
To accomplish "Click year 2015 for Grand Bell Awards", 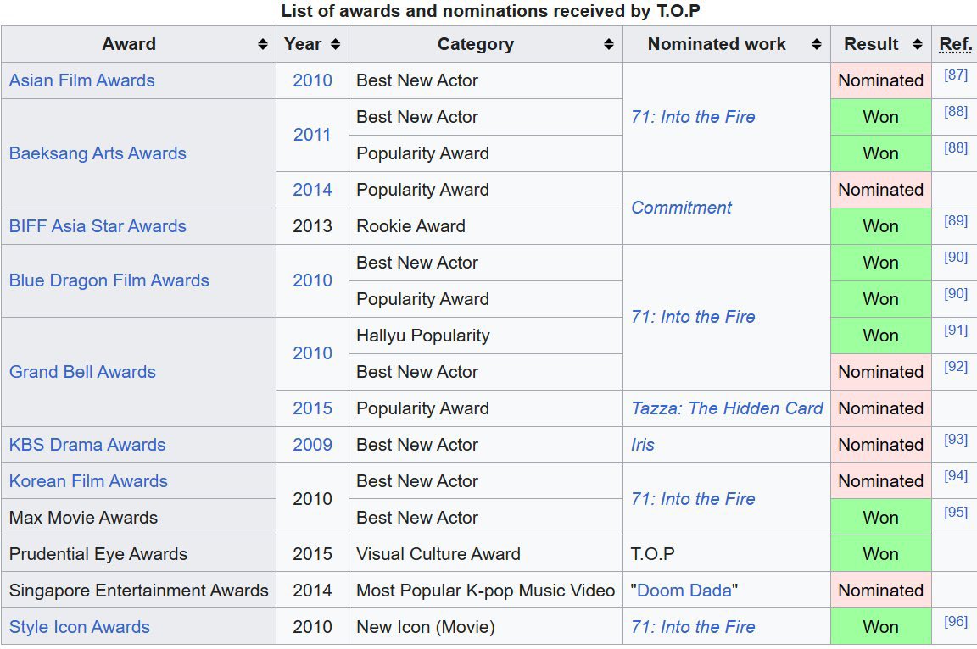I will pos(312,408).
